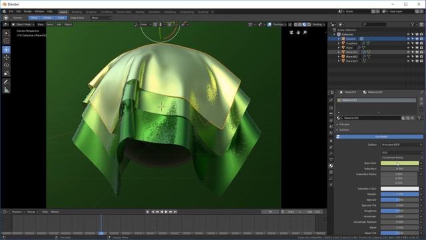Click the camera view gizmo icon in viewport
The height and width of the screenshot is (240, 426).
[x=292, y=33]
